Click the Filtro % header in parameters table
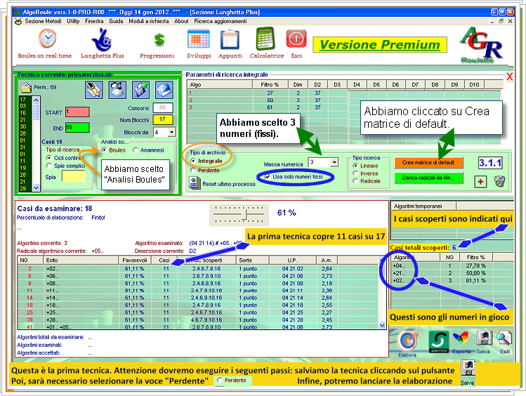Image resolution: width=526 pixels, height=396 pixels. coord(270,84)
